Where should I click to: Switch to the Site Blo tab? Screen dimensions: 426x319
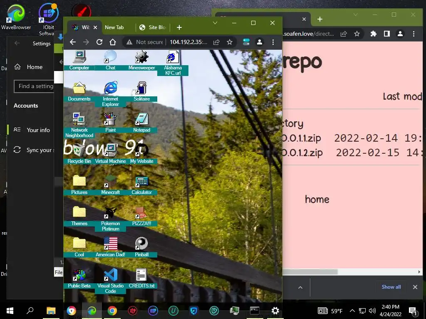pyautogui.click(x=152, y=27)
